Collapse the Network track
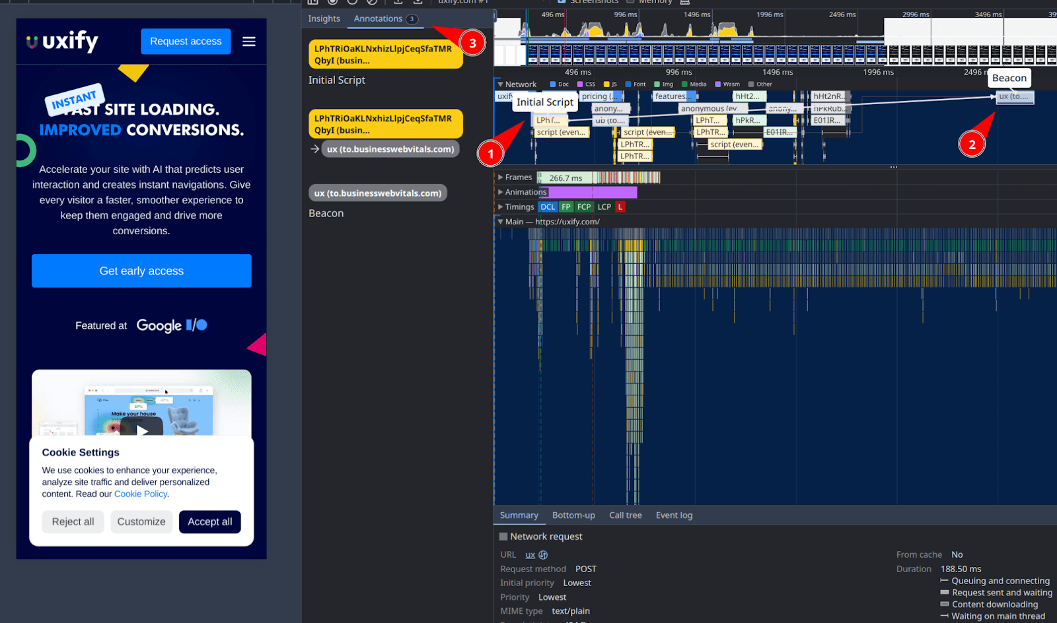 pos(500,84)
